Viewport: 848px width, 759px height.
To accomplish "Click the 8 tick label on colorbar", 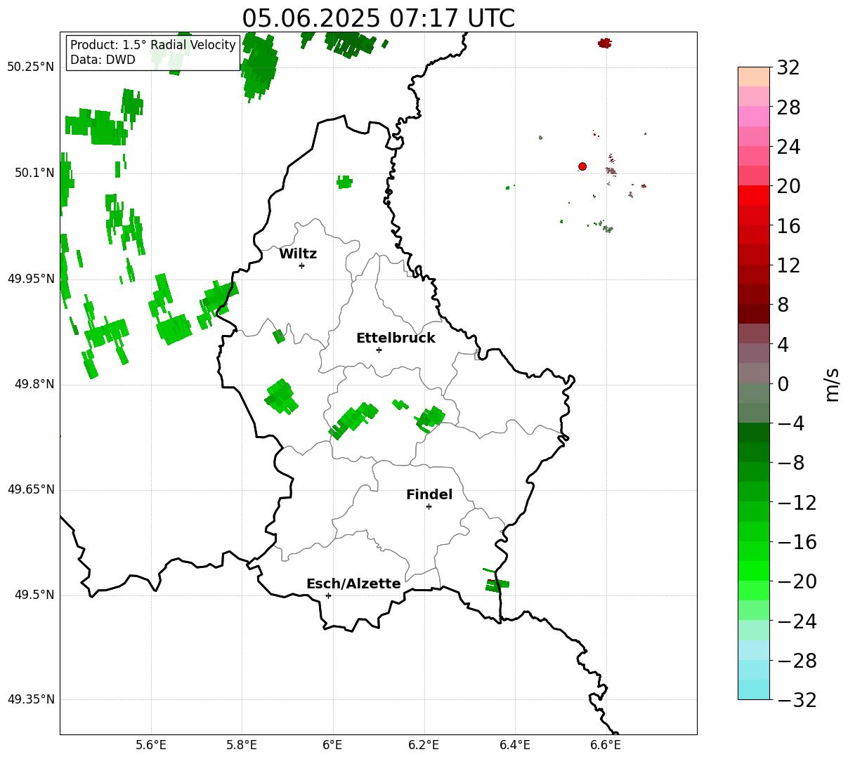I will click(783, 305).
